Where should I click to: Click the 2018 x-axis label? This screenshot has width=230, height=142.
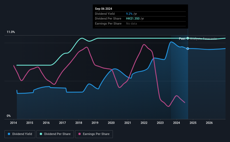click(79, 123)
